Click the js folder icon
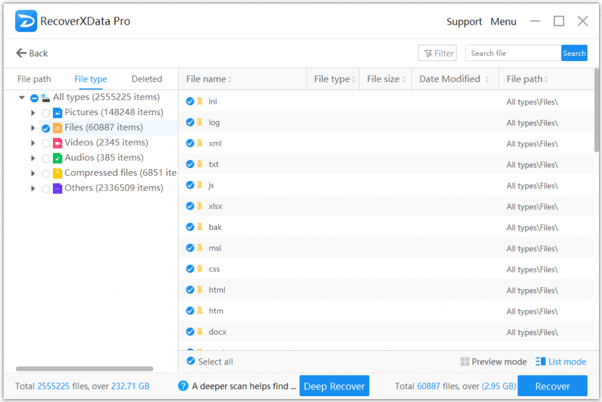 200,185
